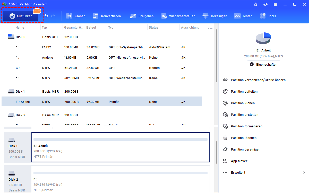Screen dimensions: 309x193
Task: Click the pie chart disk usage icon
Action: point(263,38)
